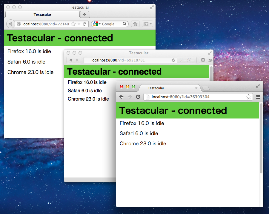Image resolution: width=269 pixels, height=214 pixels.
Task: Open Firefox bookmarks menu button
Action: click(147, 24)
